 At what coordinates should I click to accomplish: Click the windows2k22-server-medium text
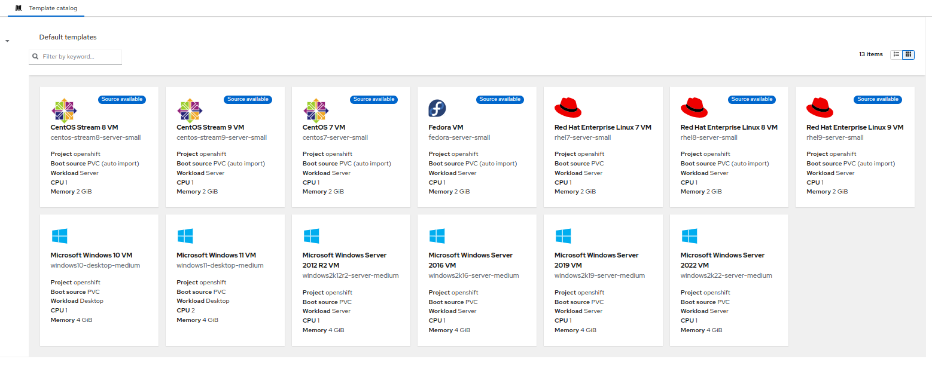coord(726,275)
